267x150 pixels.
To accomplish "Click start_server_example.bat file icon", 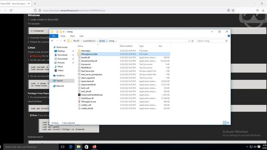I will pyautogui.click(x=79, y=75).
